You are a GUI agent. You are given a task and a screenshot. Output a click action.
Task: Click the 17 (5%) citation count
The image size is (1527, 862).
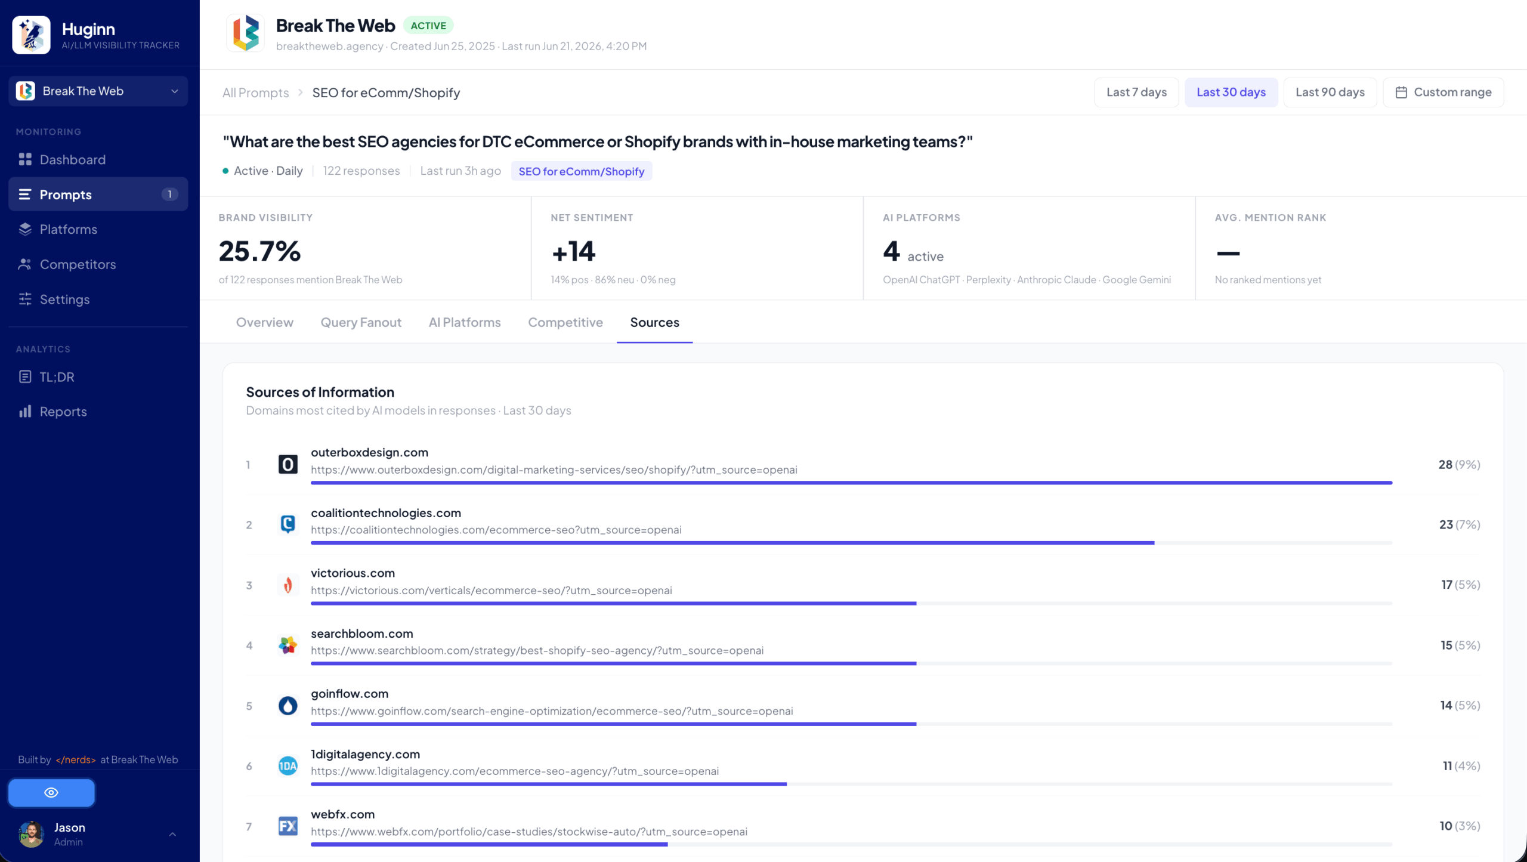pos(1460,585)
